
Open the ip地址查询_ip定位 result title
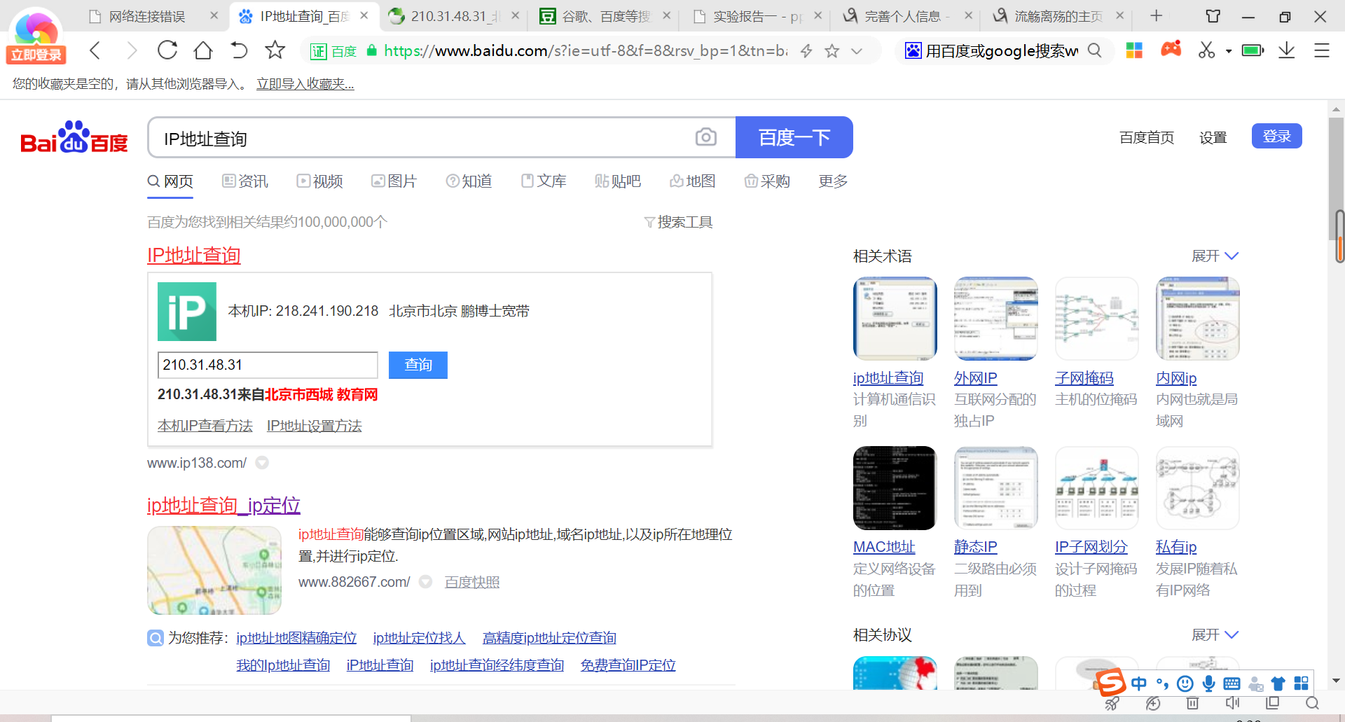pyautogui.click(x=224, y=505)
